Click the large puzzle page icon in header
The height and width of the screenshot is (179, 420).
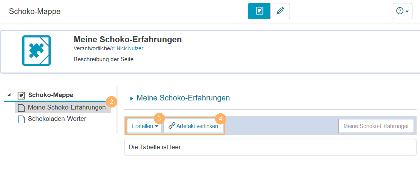[36, 50]
